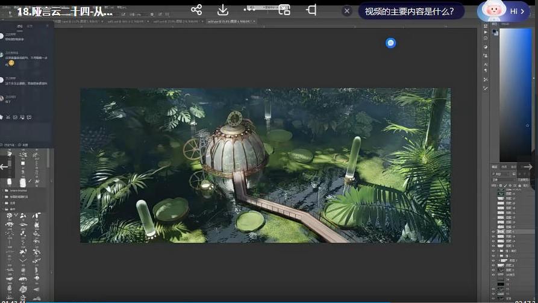Hide the bottom layer using its eye icon
538x303 pixels.
(x=493, y=297)
